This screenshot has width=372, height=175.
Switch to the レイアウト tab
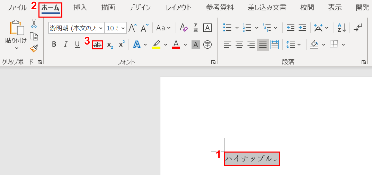pos(178,8)
